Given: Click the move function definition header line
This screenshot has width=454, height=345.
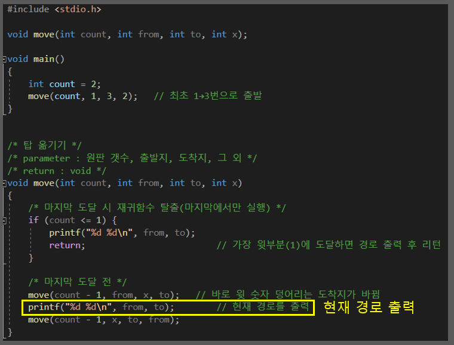Looking at the screenshot, I should [124, 183].
